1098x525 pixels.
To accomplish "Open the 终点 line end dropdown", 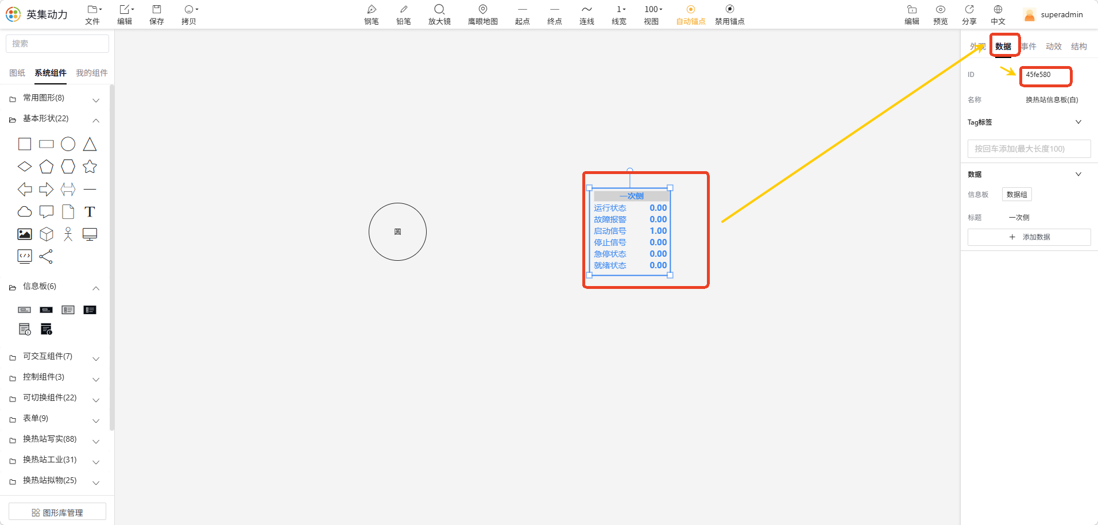I will pyautogui.click(x=555, y=14).
